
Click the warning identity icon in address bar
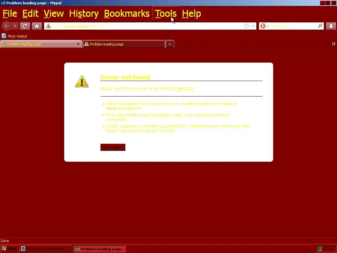48,26
